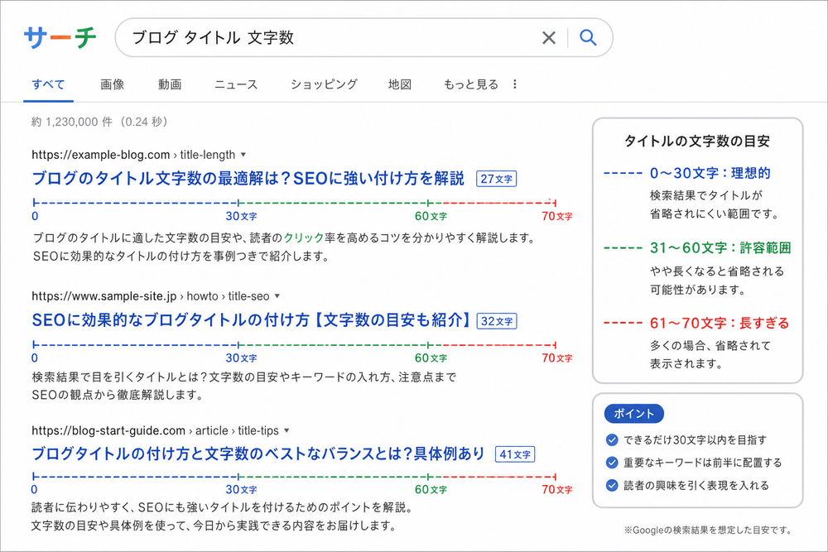Clear the search box with the X icon
Image resolution: width=828 pixels, height=552 pixels.
549,37
